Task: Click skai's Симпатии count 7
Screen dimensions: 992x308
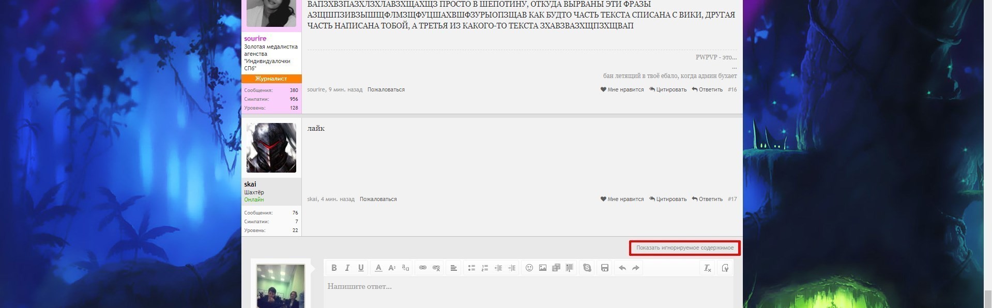Action: coord(297,222)
